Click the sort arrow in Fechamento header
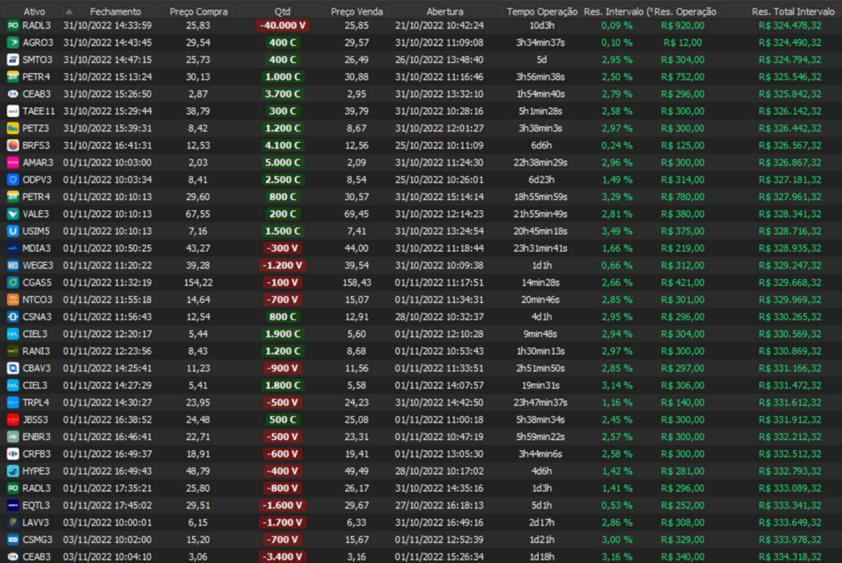This screenshot has width=842, height=563. pos(69,12)
